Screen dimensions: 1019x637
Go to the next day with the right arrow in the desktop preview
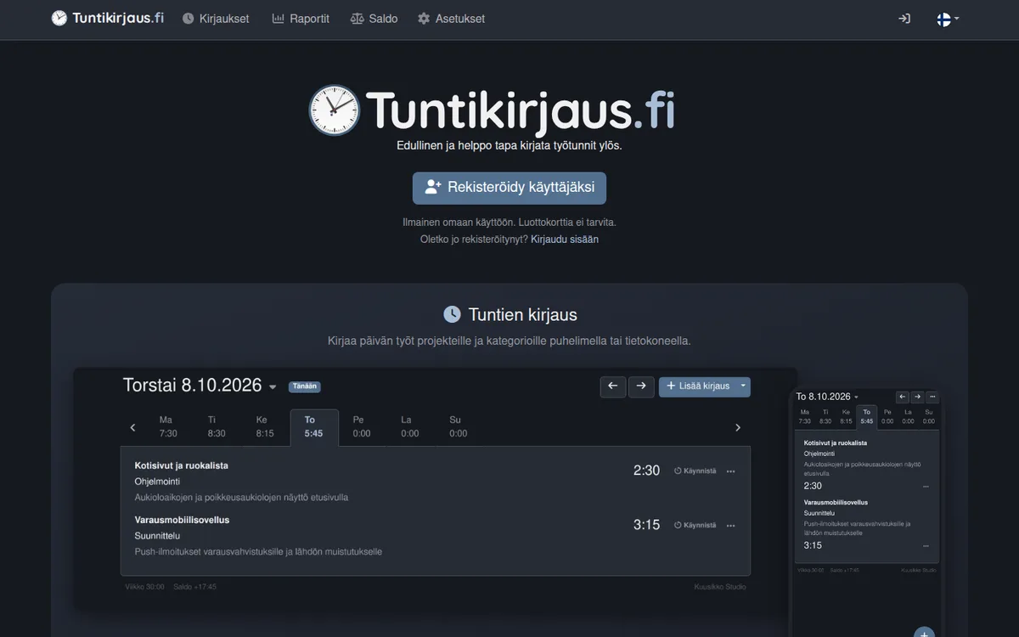click(641, 386)
